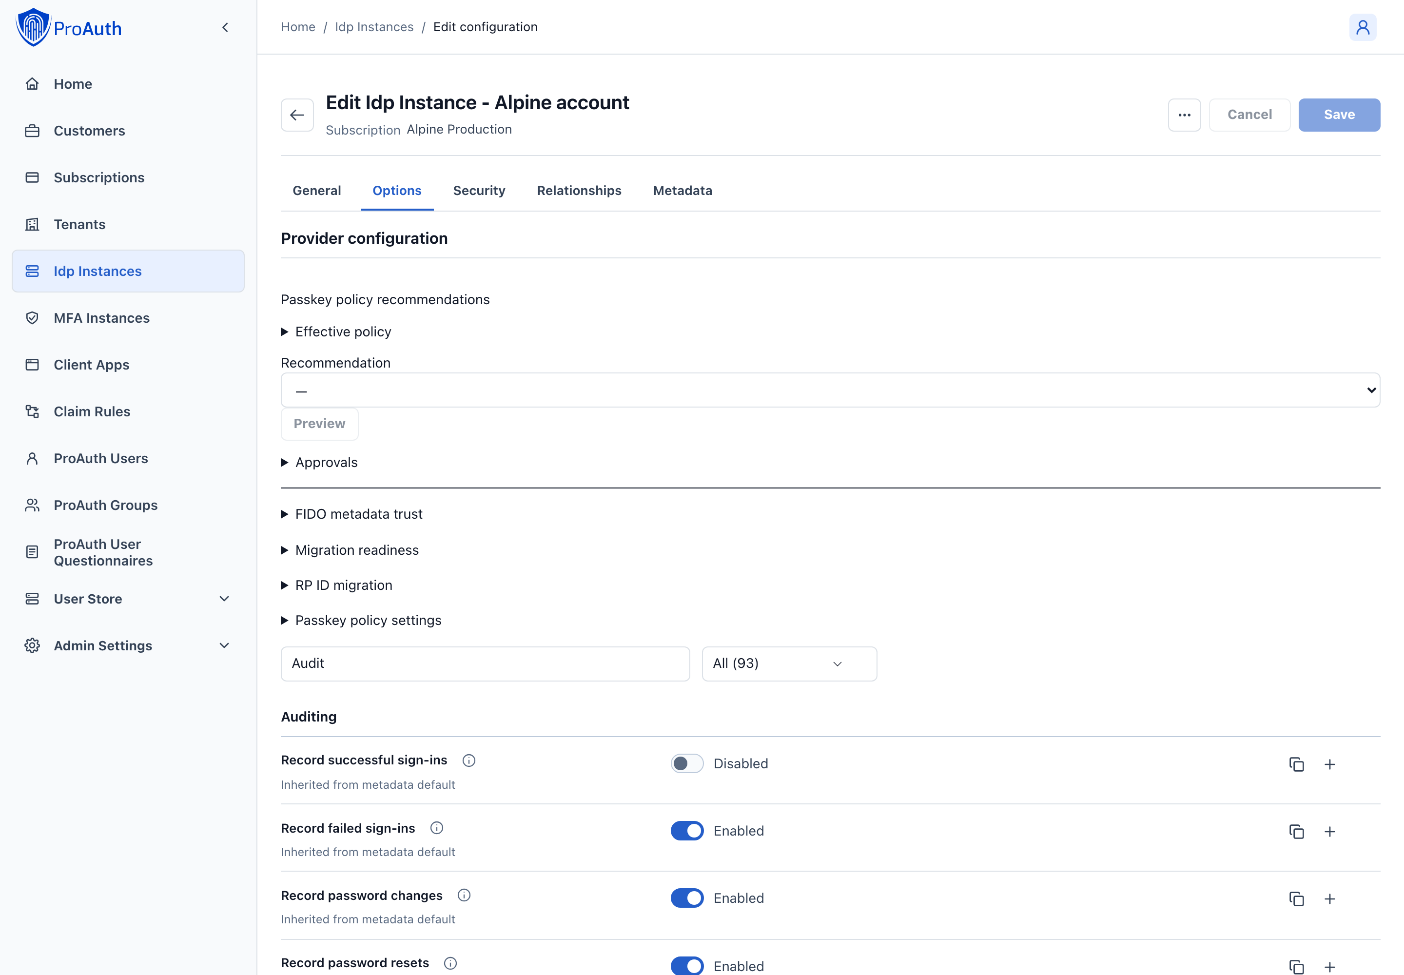This screenshot has width=1404, height=975.
Task: Open the Metadata tab
Action: tap(682, 191)
